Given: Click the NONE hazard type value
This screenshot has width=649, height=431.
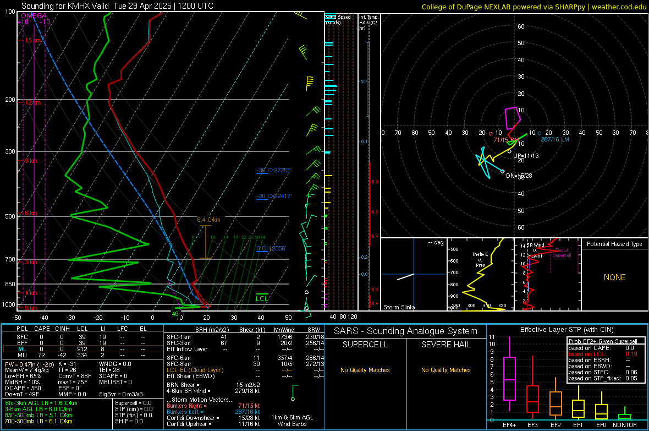Looking at the screenshot, I should tap(614, 277).
